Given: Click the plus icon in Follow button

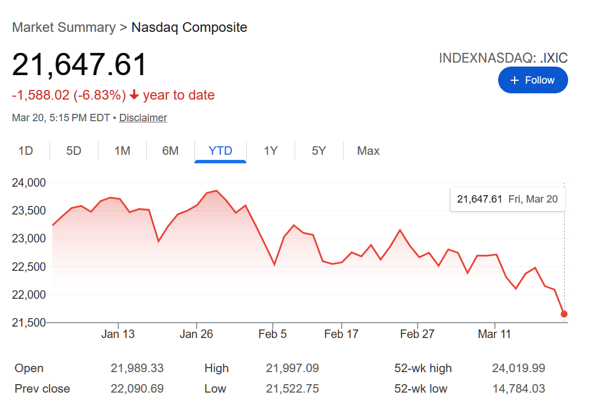Looking at the screenshot, I should click(515, 80).
